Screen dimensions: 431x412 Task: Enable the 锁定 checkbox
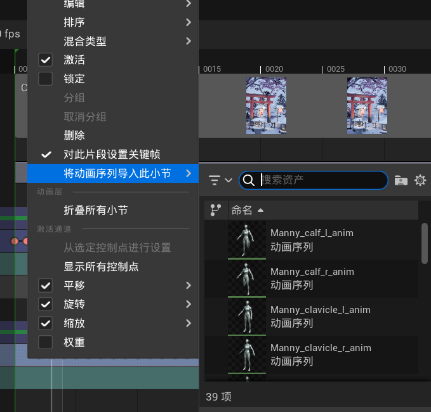(46, 79)
